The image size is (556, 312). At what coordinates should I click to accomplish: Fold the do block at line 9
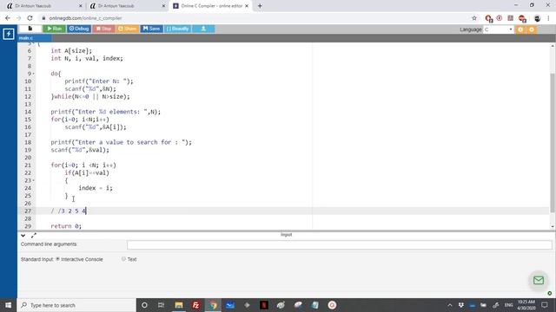coord(34,74)
